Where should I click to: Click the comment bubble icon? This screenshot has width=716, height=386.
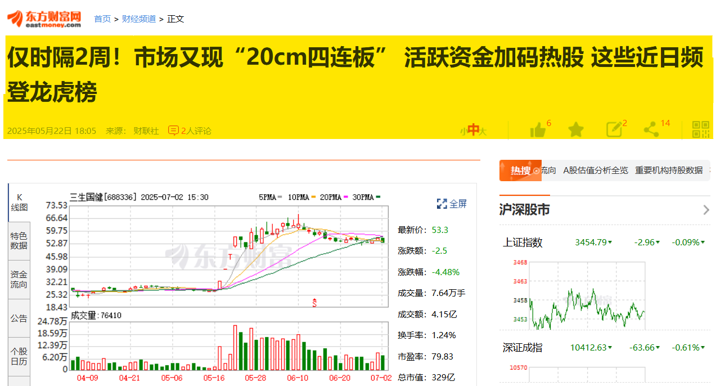tap(174, 131)
